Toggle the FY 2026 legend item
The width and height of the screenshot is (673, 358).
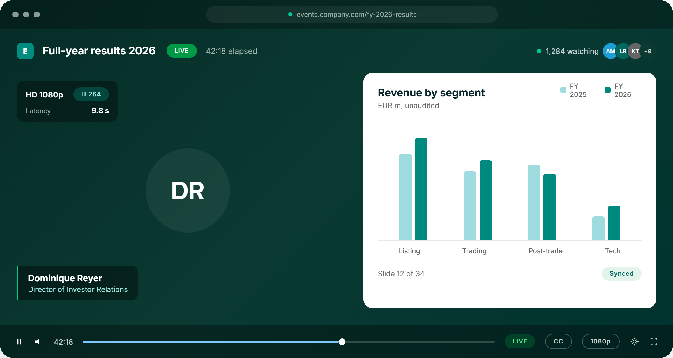pos(618,90)
